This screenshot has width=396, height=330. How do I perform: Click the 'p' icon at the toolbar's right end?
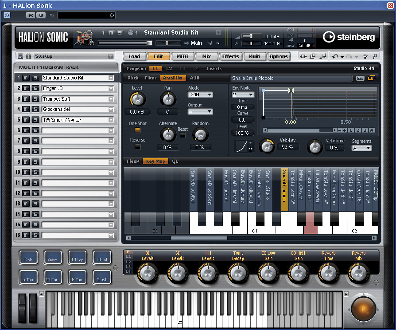click(375, 56)
